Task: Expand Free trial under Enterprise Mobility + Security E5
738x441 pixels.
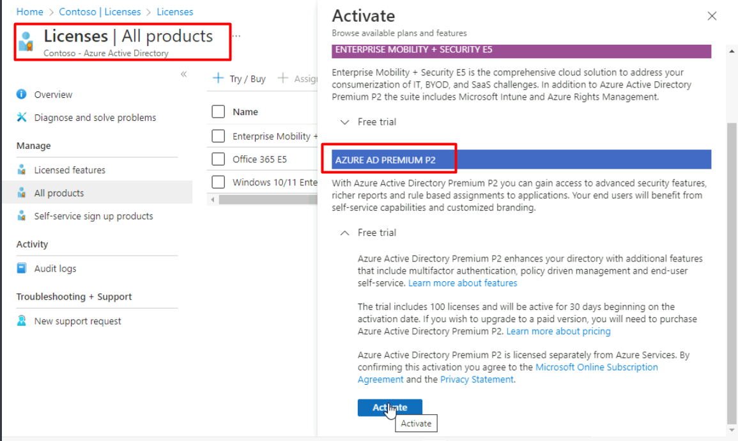Action: pos(368,122)
